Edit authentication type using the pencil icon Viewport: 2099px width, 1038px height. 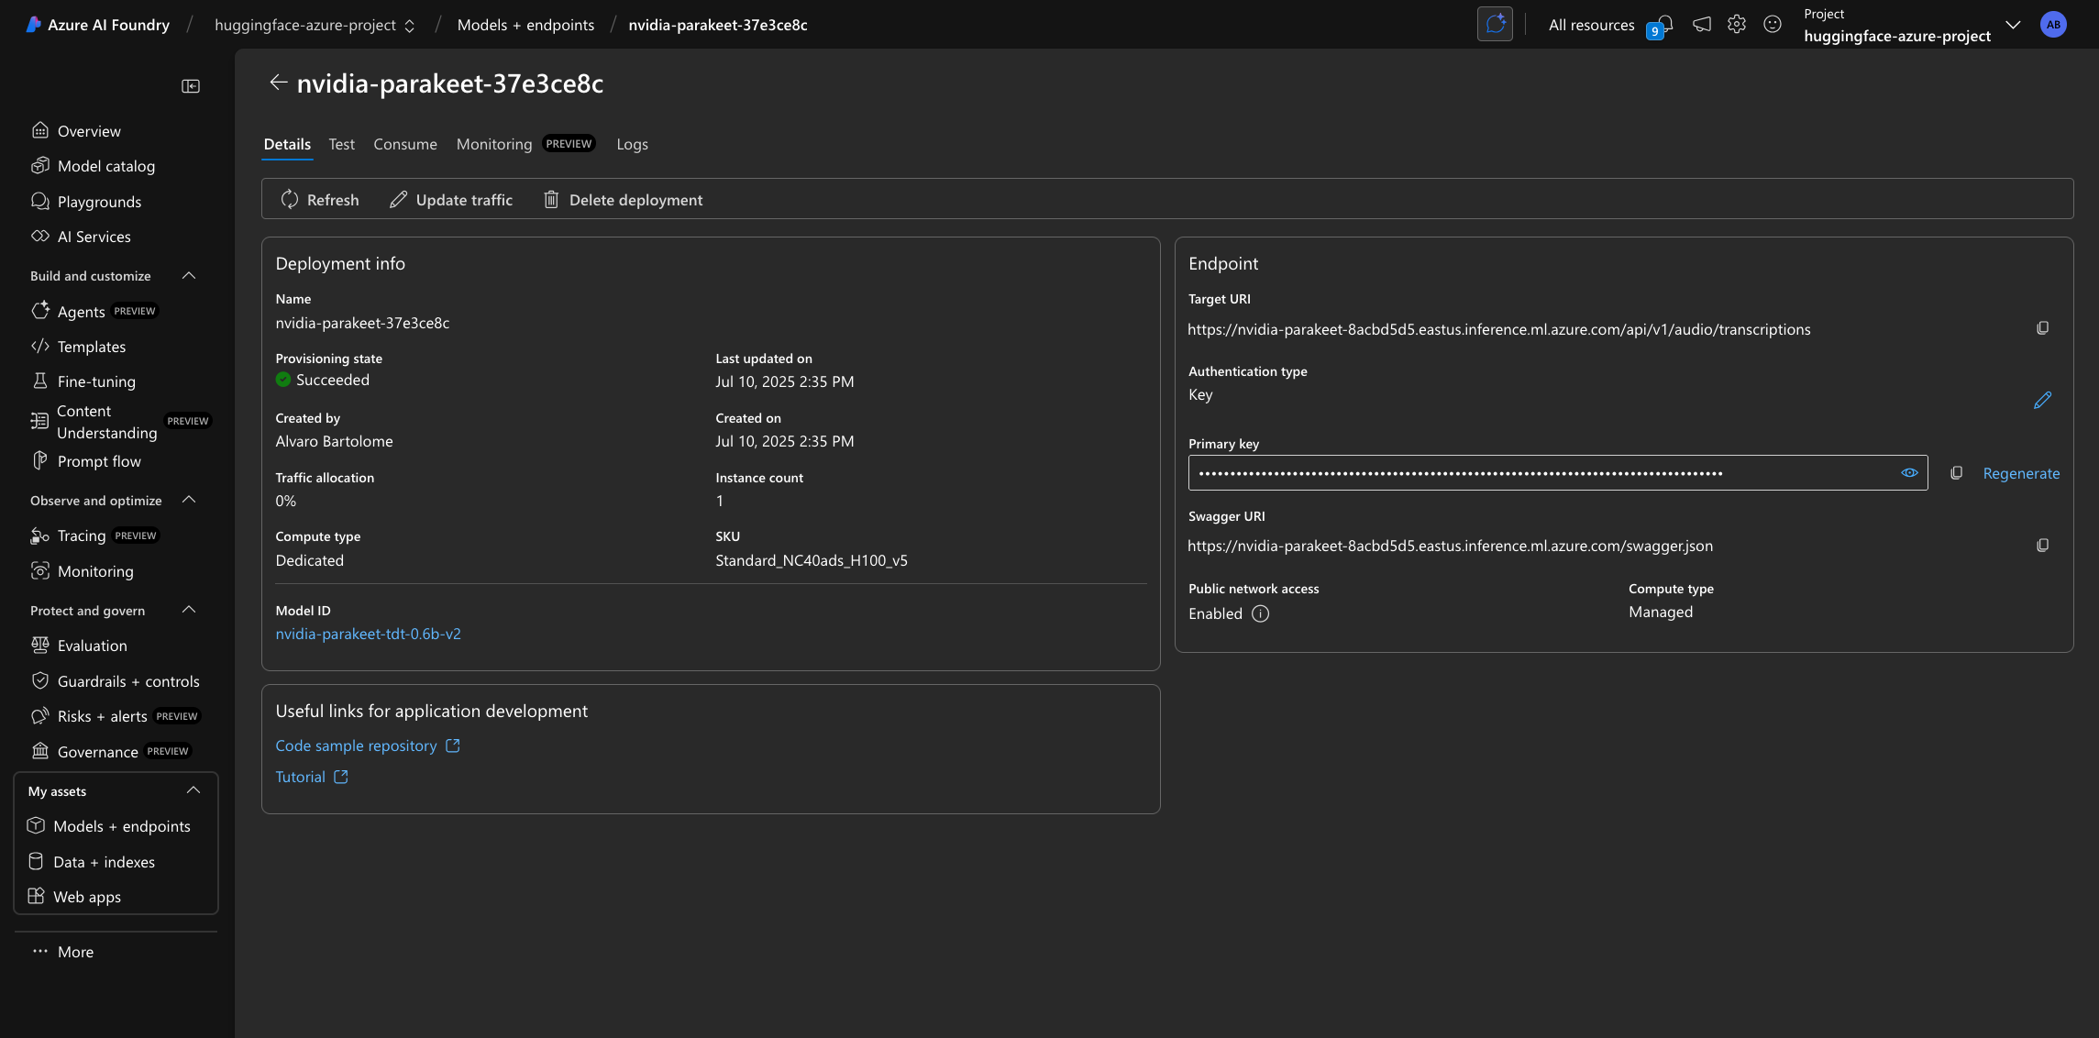click(x=2043, y=400)
